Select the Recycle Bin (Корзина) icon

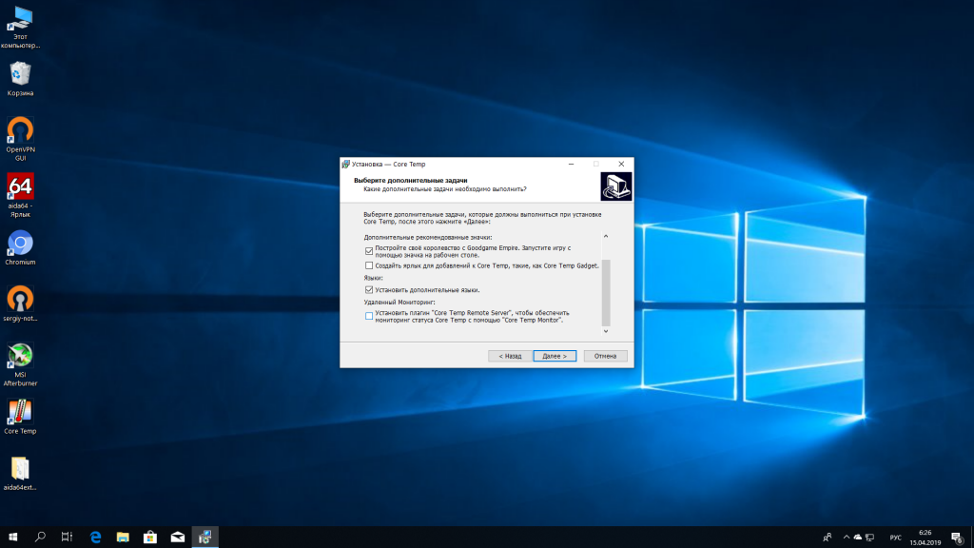pyautogui.click(x=20, y=74)
